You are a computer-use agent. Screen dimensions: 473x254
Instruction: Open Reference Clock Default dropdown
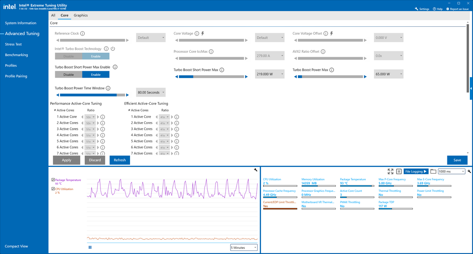151,38
